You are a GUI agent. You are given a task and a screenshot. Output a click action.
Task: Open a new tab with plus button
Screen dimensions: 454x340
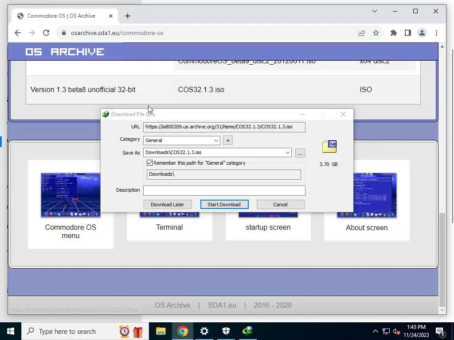pos(128,16)
